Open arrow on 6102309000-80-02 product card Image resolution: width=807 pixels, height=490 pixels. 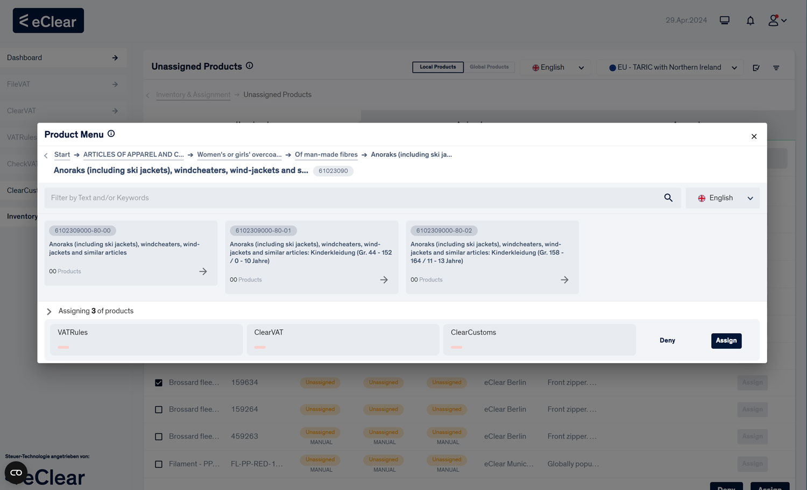(x=564, y=280)
